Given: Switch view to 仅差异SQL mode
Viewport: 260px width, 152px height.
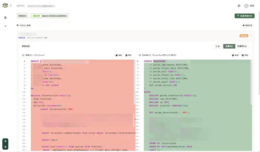Looking at the screenshot, I should 242,46.
